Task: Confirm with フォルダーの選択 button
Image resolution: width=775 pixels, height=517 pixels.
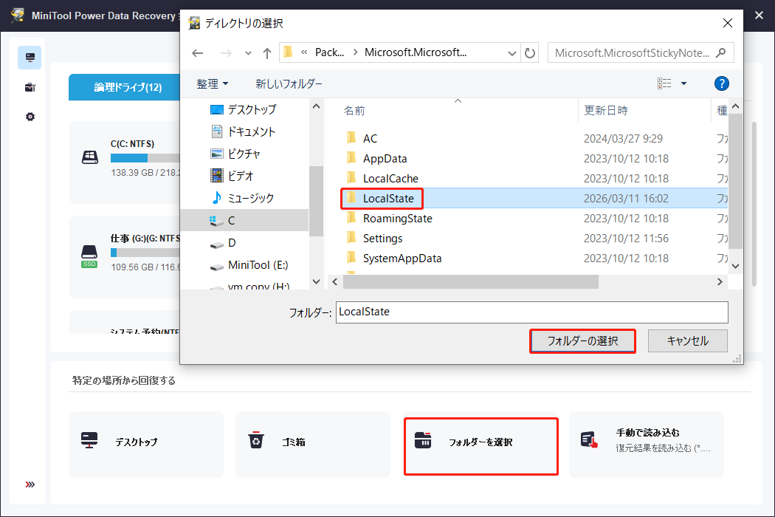Action: point(582,341)
